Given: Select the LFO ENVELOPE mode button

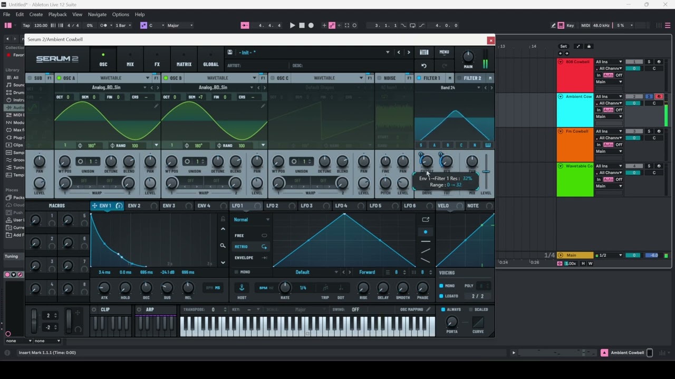Looking at the screenshot, I should click(250, 257).
